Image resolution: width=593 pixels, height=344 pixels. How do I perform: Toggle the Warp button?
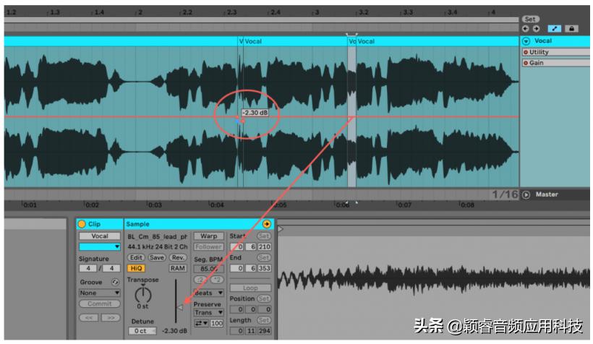click(209, 236)
